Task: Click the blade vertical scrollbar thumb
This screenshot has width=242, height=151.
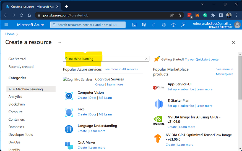Action: 240,78
